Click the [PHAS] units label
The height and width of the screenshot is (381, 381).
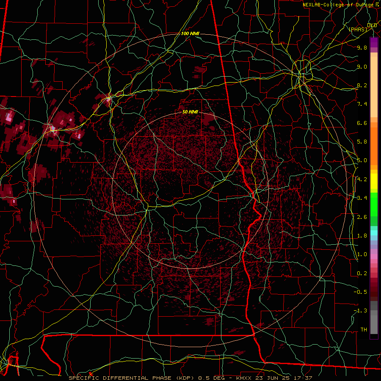coord(357,29)
